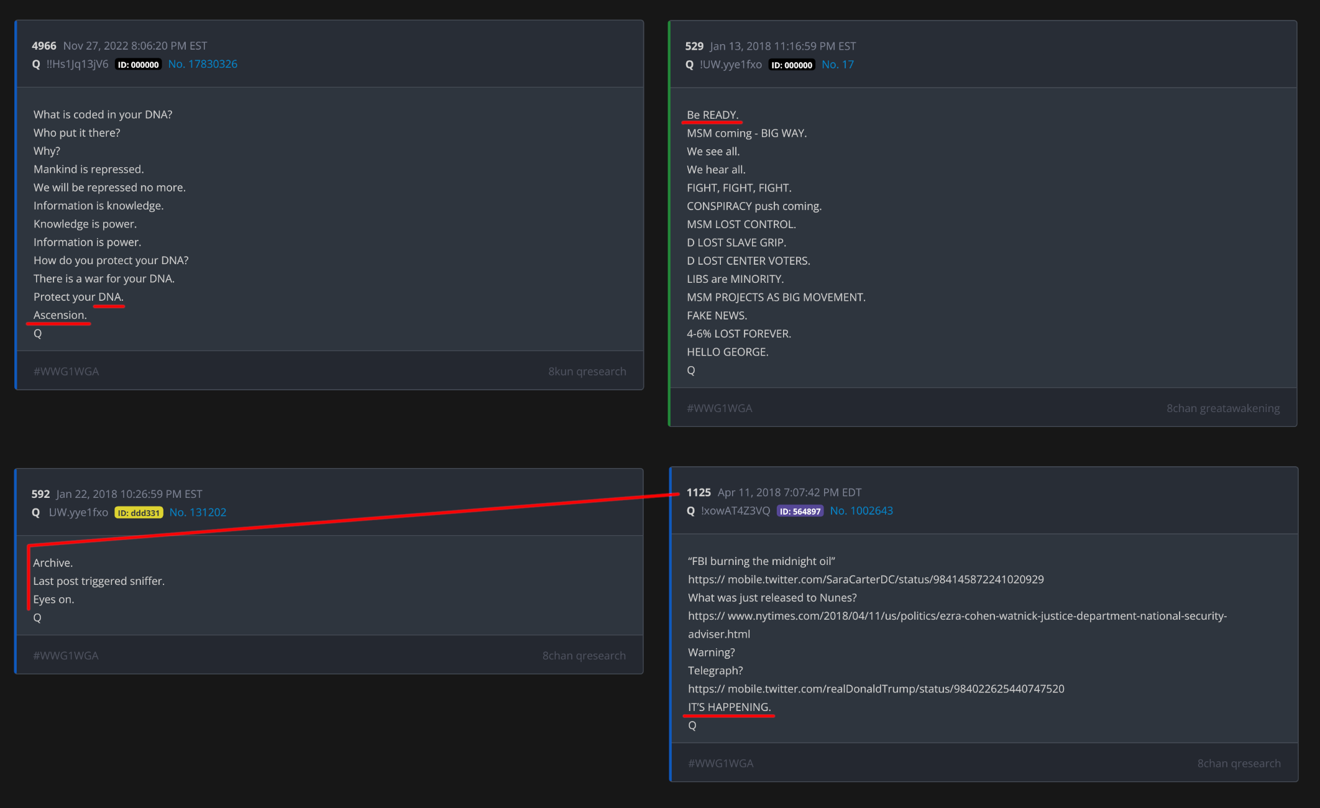The width and height of the screenshot is (1320, 808).
Task: Open post link No. 1002643
Action: coord(861,510)
